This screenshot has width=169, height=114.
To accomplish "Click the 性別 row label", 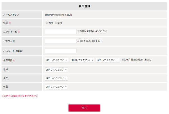I will pos(6,23).
